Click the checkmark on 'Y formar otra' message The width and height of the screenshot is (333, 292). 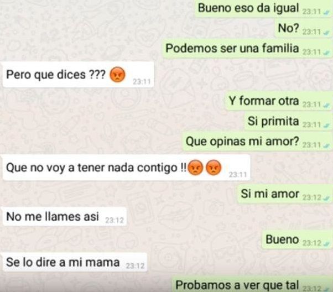coord(326,106)
